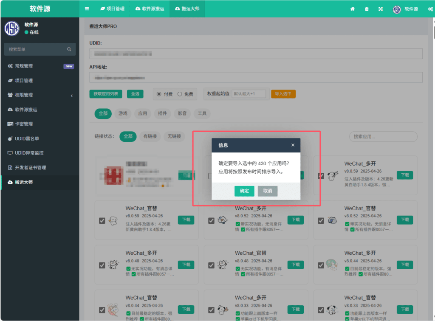Toggle the hamburger sidebar menu icon

pyautogui.click(x=87, y=8)
